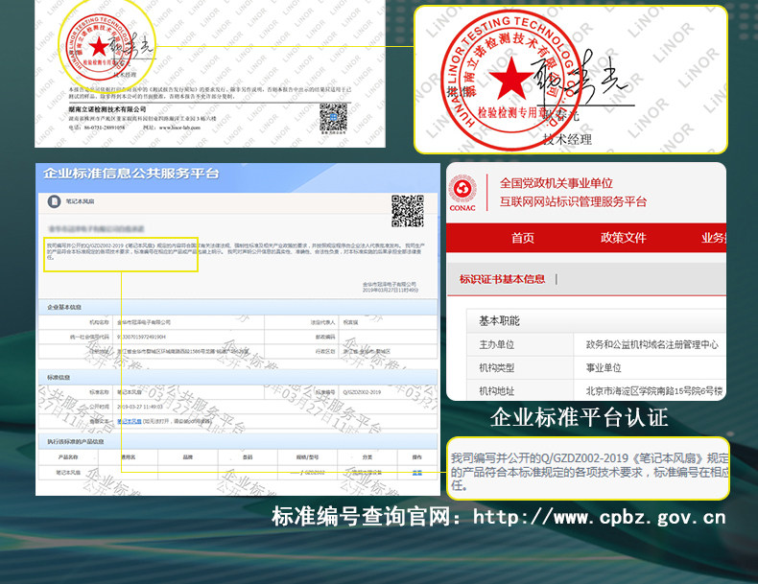Image resolution: width=758 pixels, height=584 pixels.
Task: Open the 首页 tab on CONAC page
Action: (523, 238)
